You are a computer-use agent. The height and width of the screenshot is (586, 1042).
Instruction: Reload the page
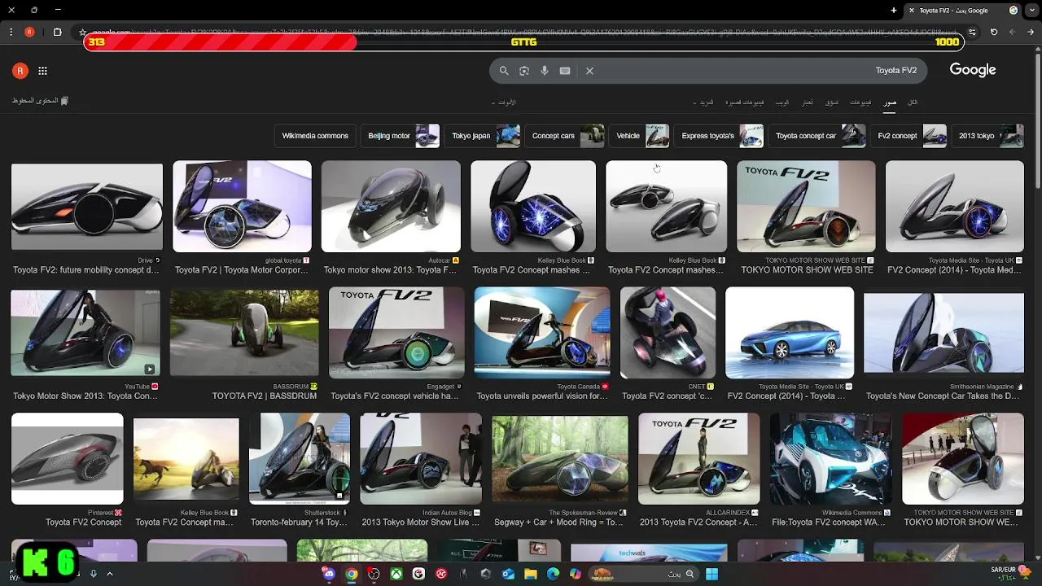coord(994,32)
